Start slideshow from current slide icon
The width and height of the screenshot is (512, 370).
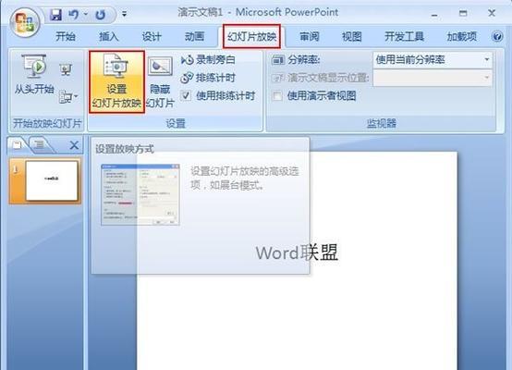pos(66,69)
